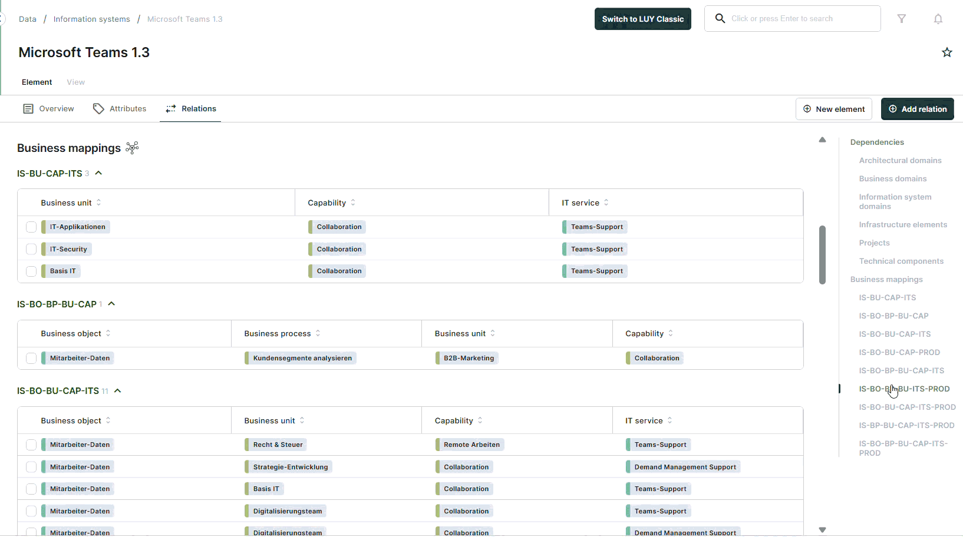The height and width of the screenshot is (537, 963).
Task: Sort by IT service in IS-BU-CAP-ITS table
Action: pyautogui.click(x=606, y=203)
